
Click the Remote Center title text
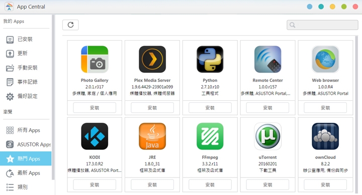tap(268, 80)
